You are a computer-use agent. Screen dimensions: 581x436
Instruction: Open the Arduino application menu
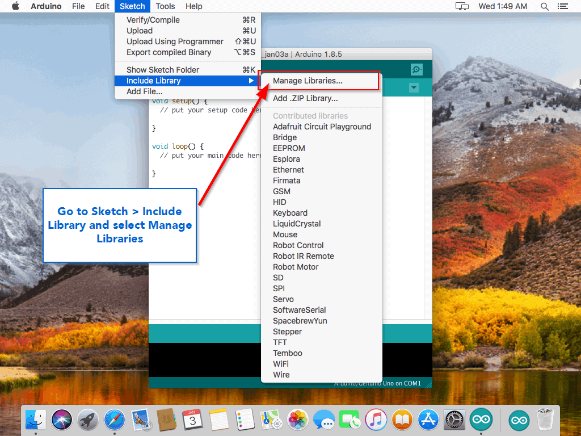(x=46, y=6)
